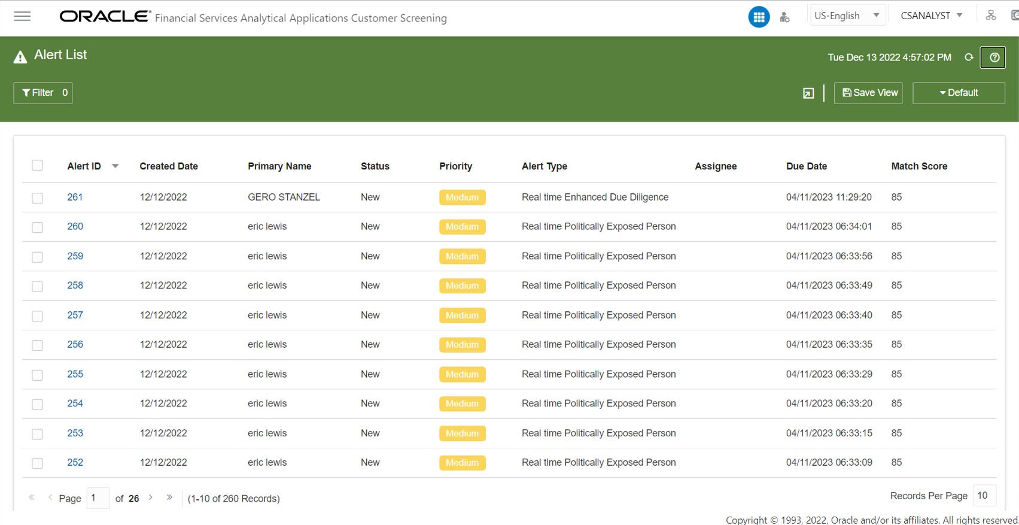Sort by Alert ID arrow
Viewport: 1019px width, 525px height.
pyautogui.click(x=115, y=166)
